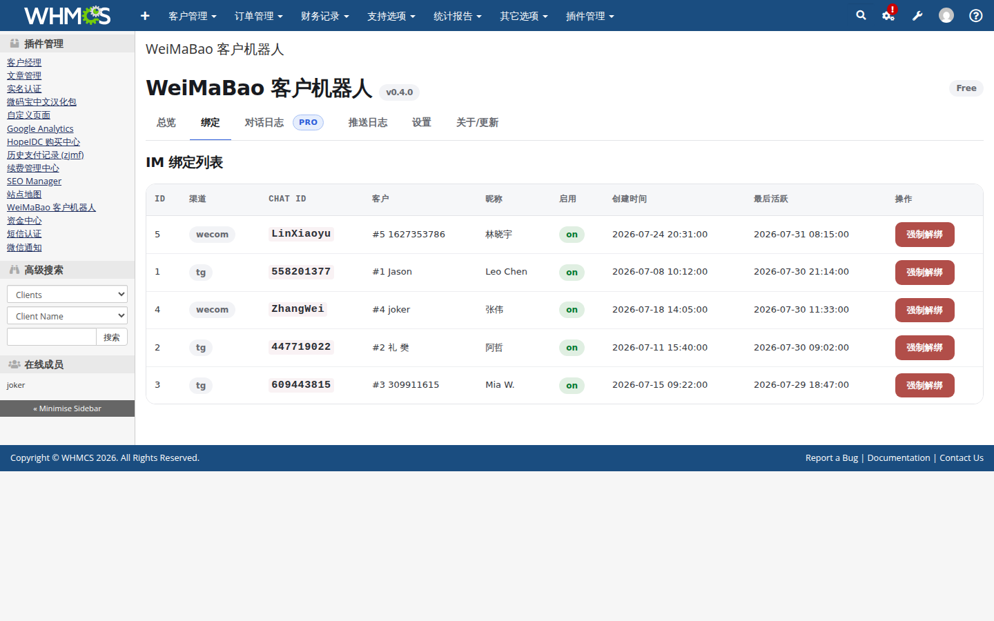Open HopeIDC 购买中心 link
994x621 pixels.
click(x=43, y=142)
